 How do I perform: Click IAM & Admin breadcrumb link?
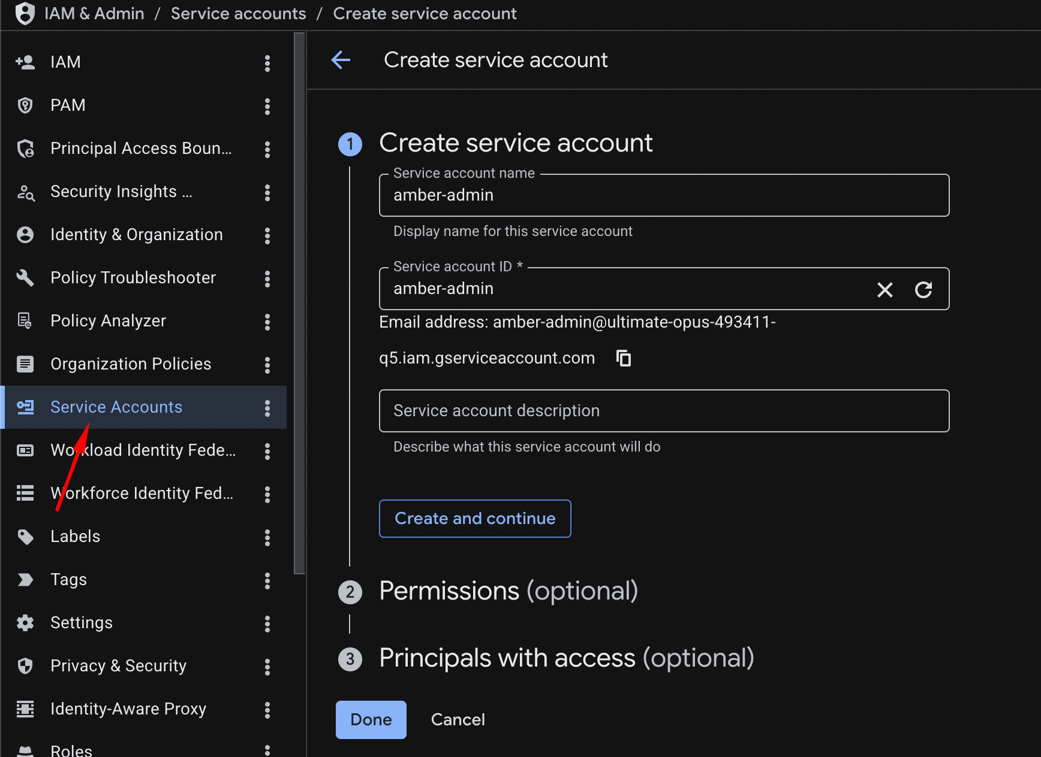click(x=94, y=13)
